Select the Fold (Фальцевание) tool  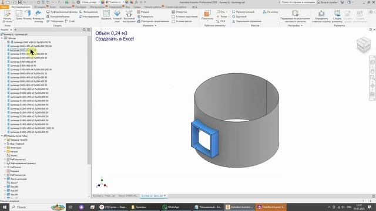pyautogui.click(x=89, y=12)
